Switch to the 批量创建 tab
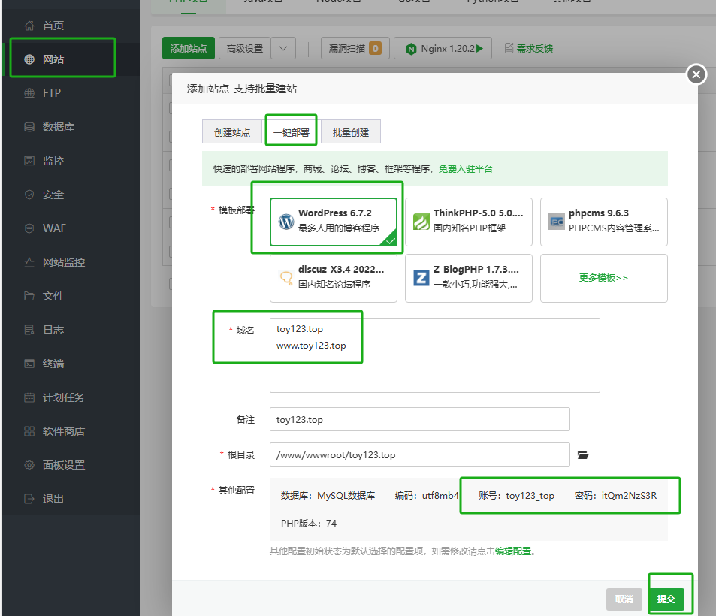 click(351, 132)
